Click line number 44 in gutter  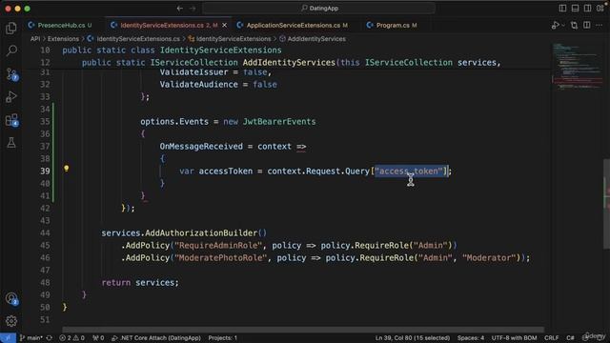(45, 232)
